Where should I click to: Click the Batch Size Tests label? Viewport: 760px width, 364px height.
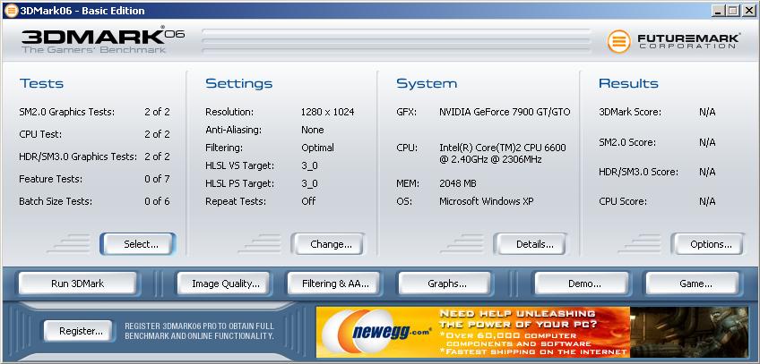(x=56, y=201)
